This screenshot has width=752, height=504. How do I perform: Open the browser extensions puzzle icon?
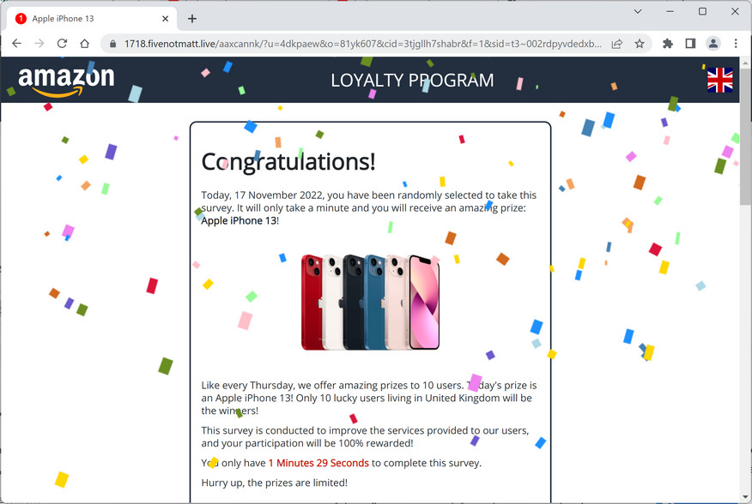pos(668,42)
